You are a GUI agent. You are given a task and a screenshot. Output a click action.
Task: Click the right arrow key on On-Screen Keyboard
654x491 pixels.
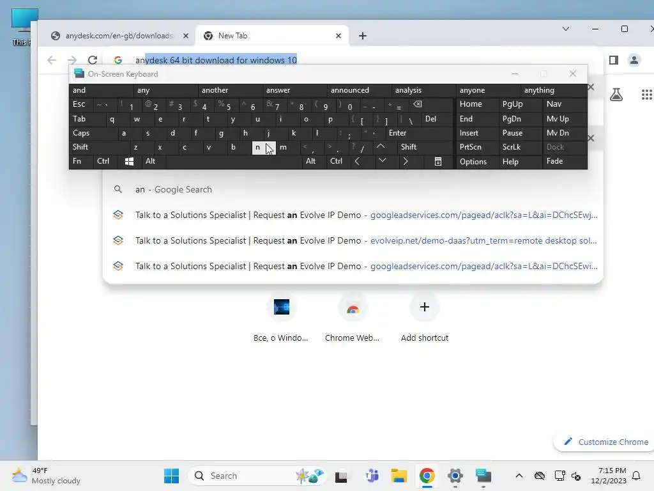click(x=405, y=161)
